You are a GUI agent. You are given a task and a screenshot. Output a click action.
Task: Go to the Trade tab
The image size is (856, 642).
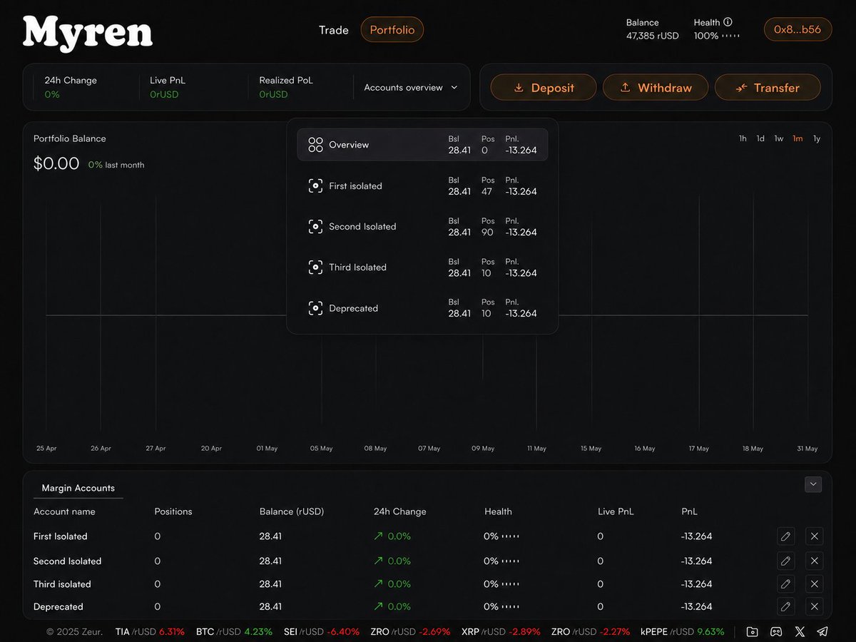point(334,30)
